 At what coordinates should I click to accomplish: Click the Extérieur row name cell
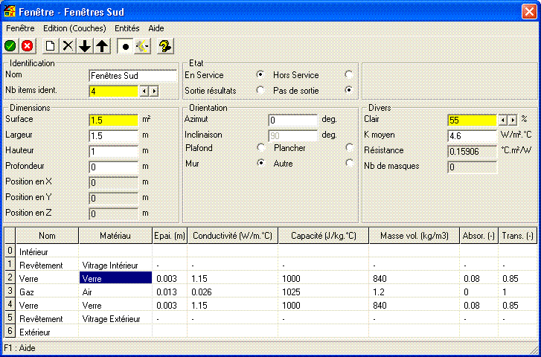coord(48,332)
